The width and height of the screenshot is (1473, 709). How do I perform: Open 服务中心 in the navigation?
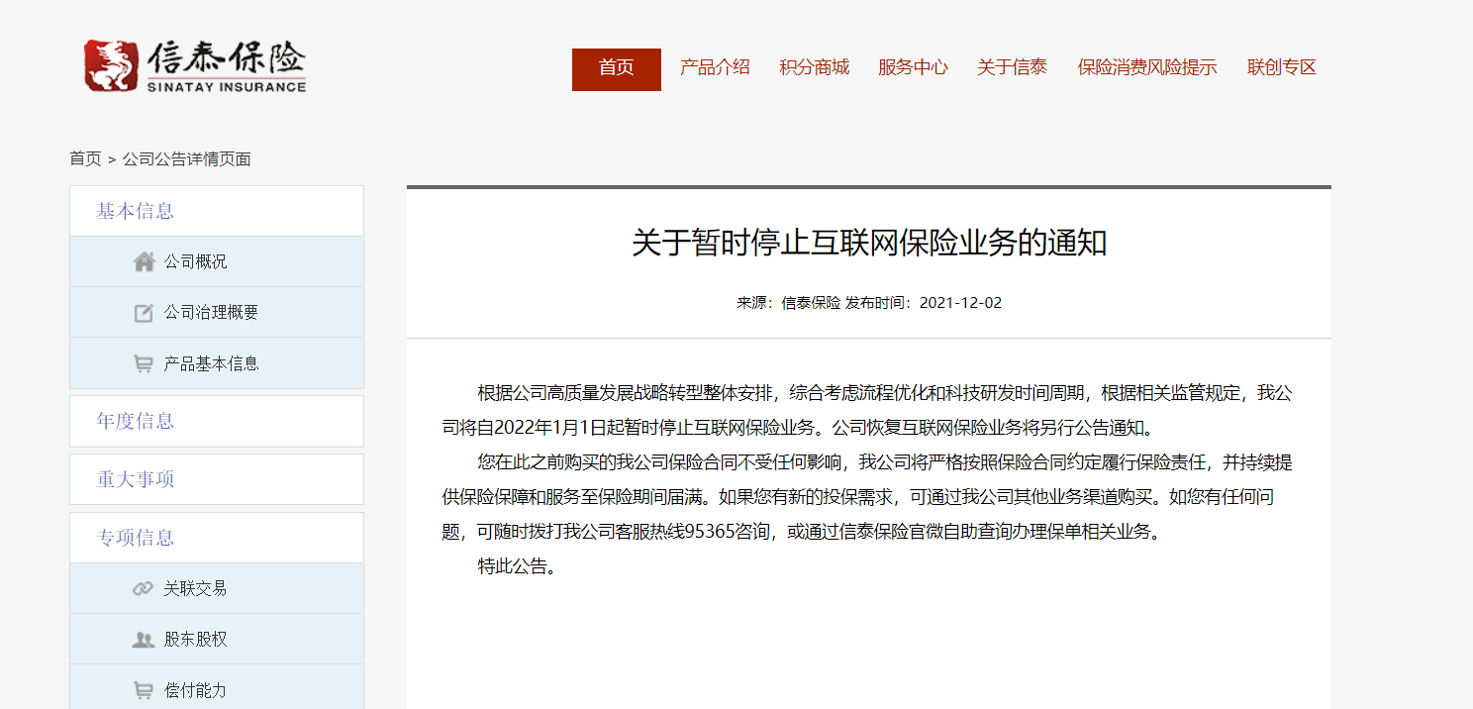tap(913, 67)
